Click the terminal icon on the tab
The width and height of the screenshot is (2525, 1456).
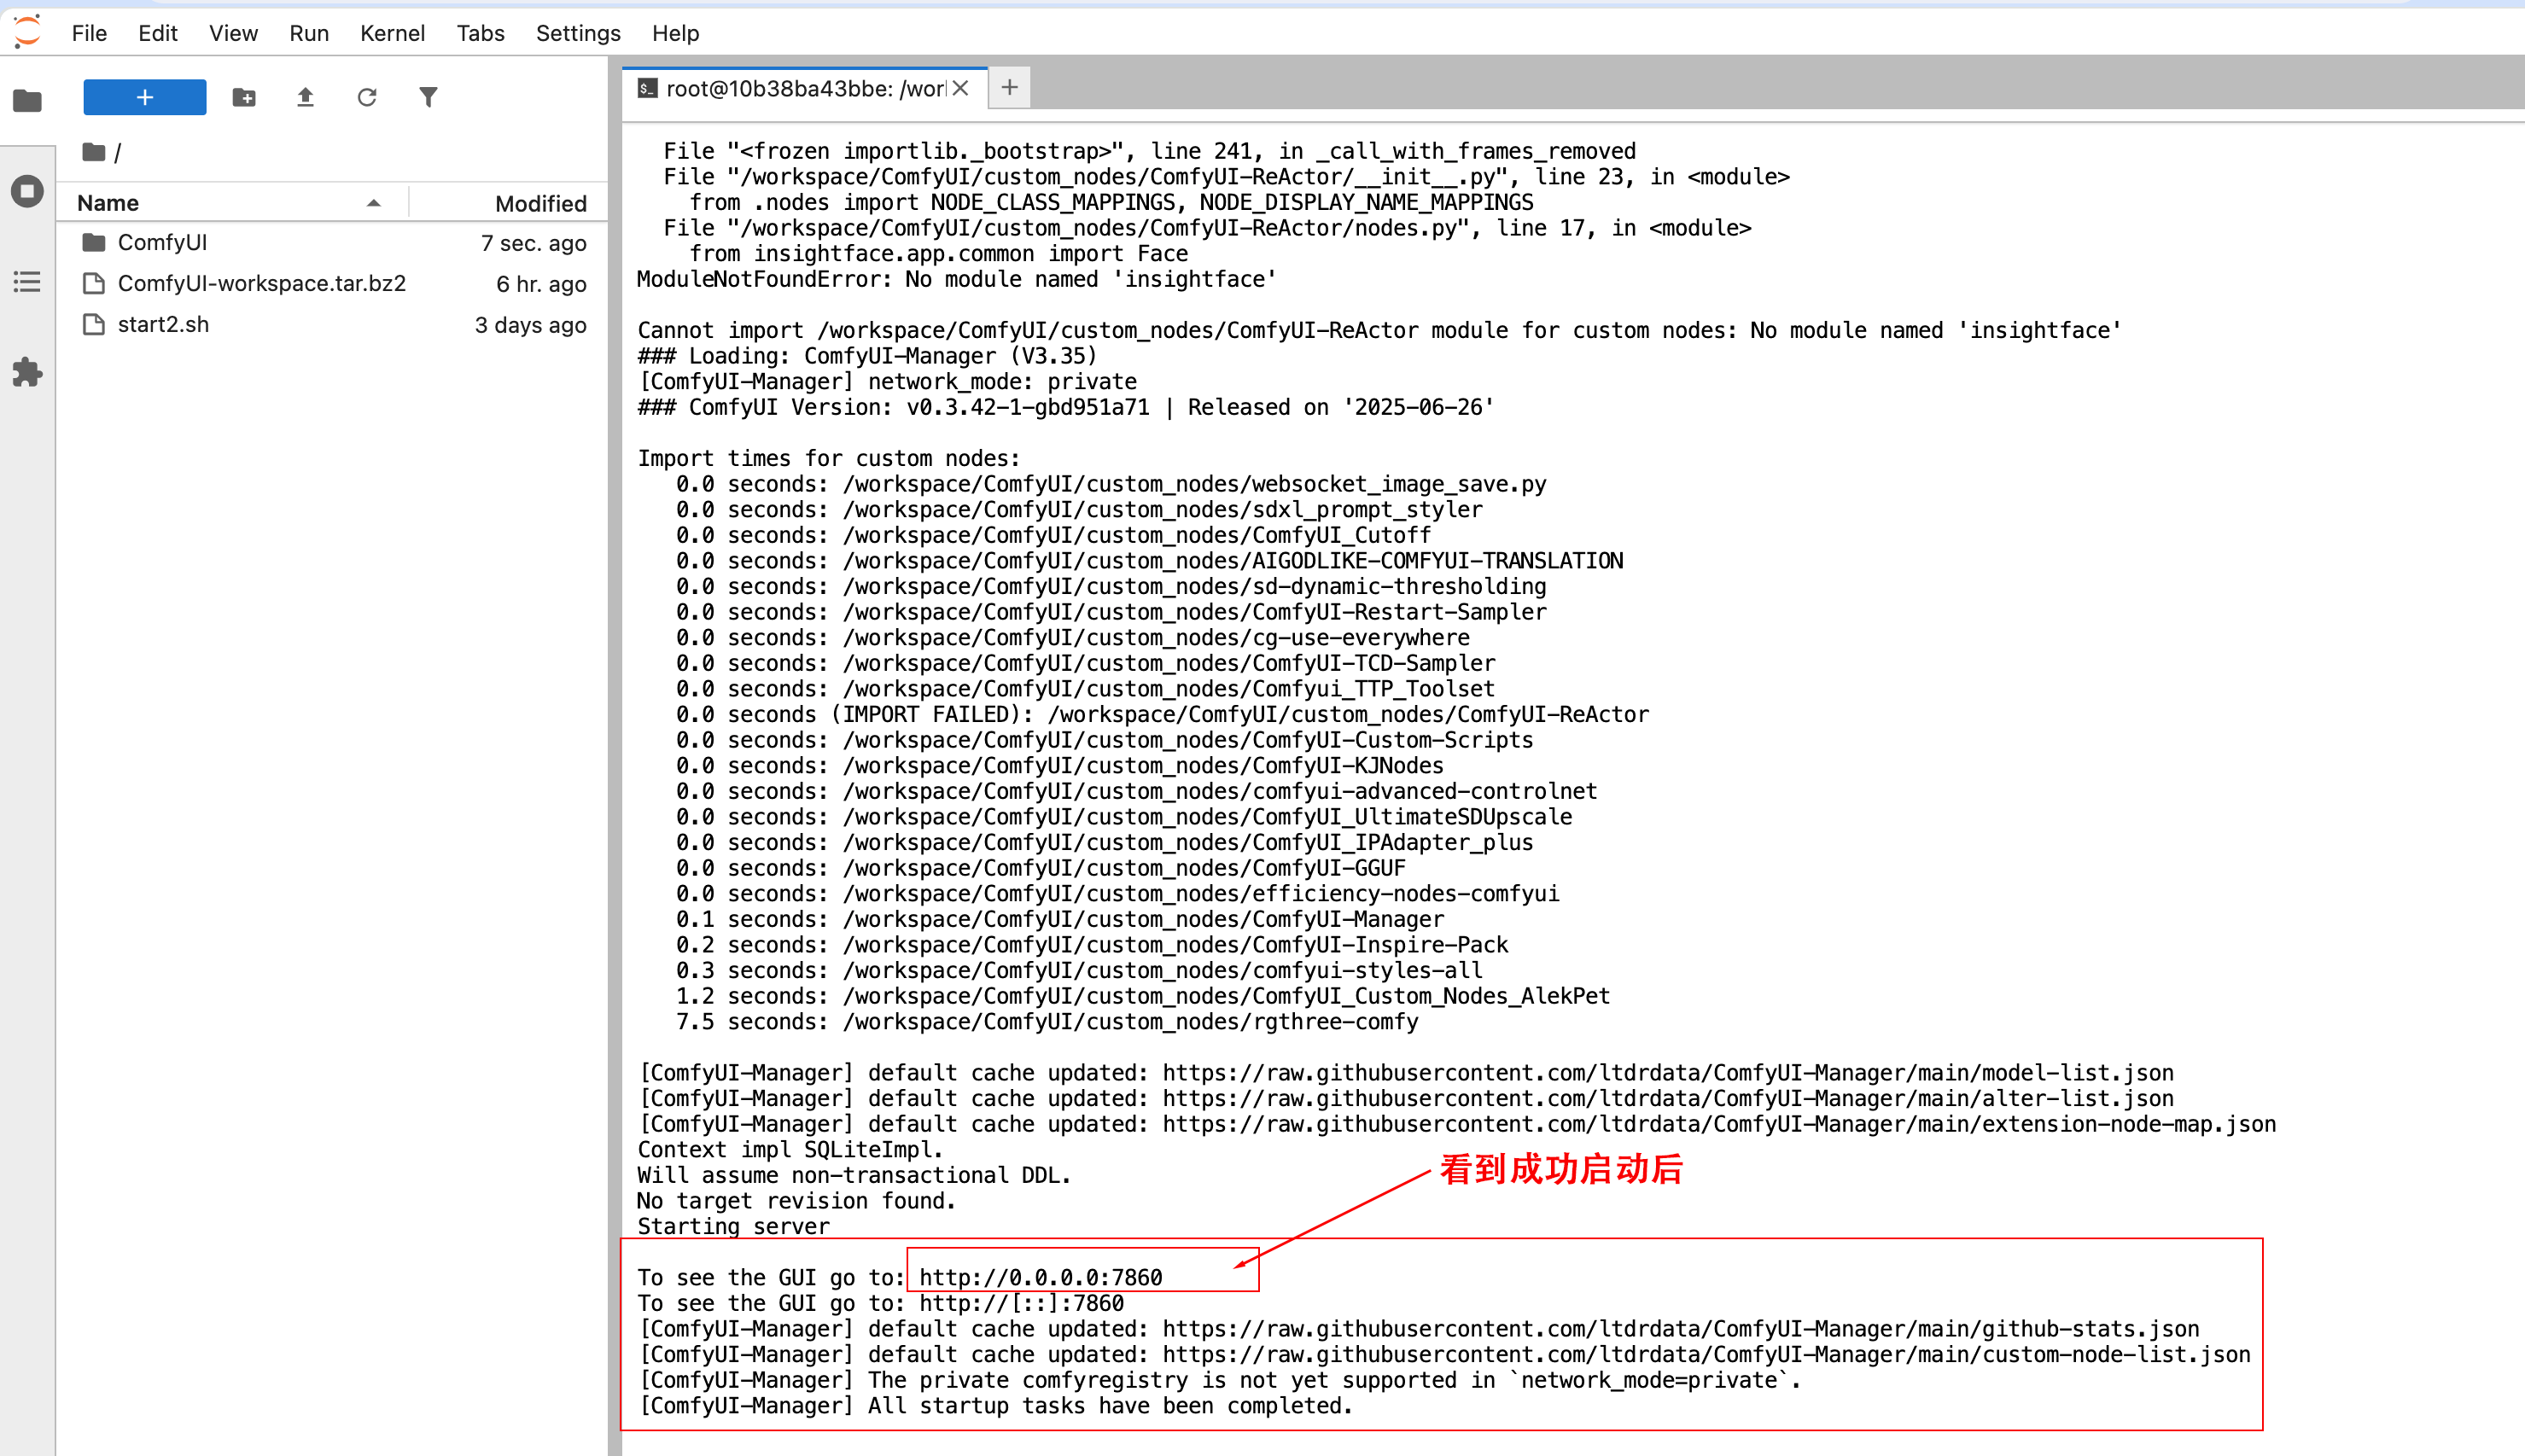(x=648, y=88)
